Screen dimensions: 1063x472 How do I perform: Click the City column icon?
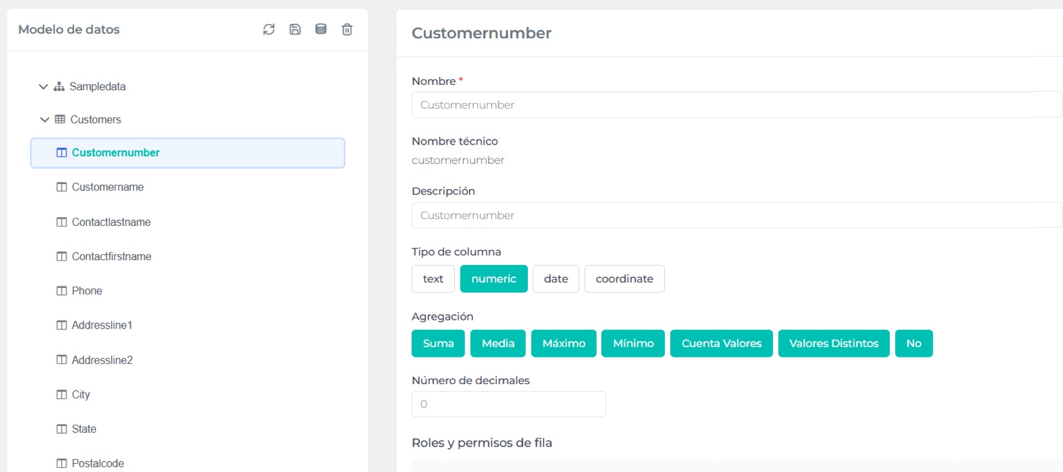[x=61, y=395]
